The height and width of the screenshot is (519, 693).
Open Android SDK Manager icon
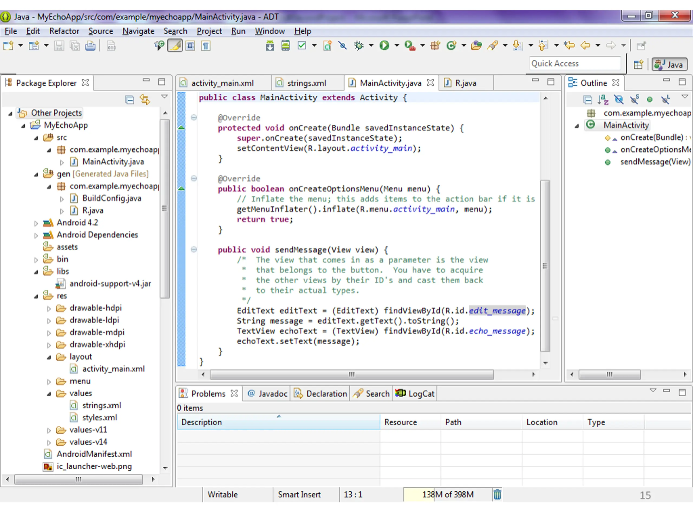point(270,46)
